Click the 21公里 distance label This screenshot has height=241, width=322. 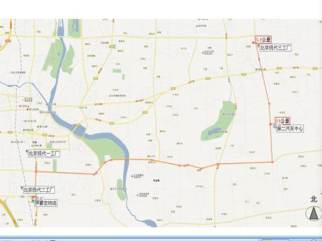282,120
